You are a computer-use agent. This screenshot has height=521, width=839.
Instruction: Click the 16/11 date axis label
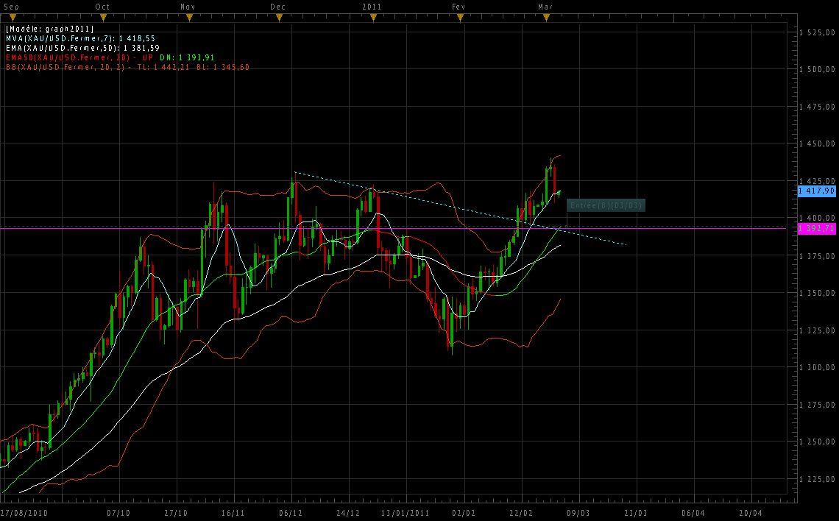tap(233, 514)
